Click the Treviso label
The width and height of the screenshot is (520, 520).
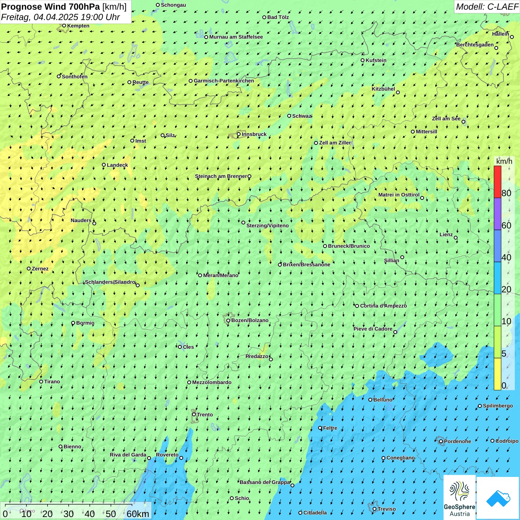(x=387, y=509)
